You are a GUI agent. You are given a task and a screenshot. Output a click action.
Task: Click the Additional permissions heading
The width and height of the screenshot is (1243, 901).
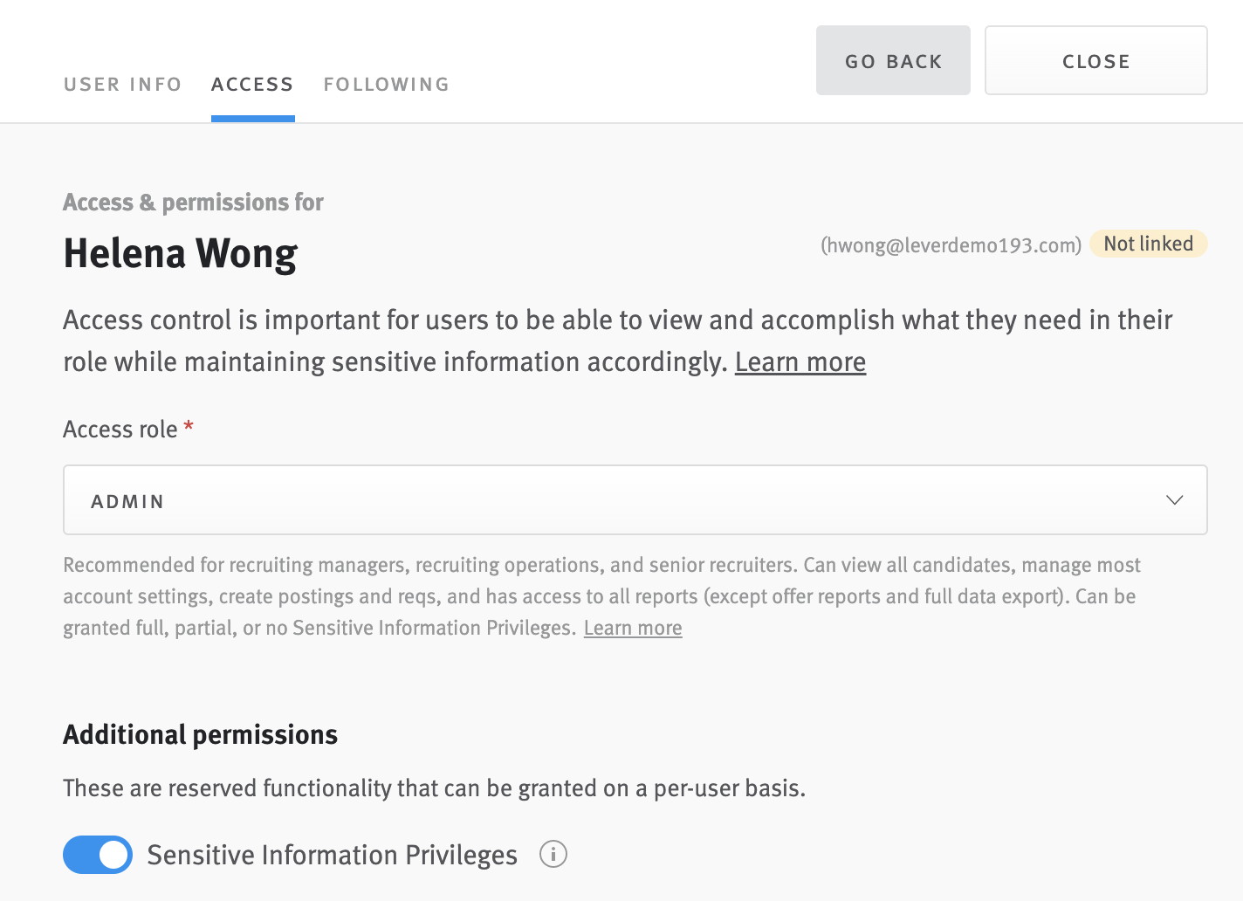(x=200, y=734)
